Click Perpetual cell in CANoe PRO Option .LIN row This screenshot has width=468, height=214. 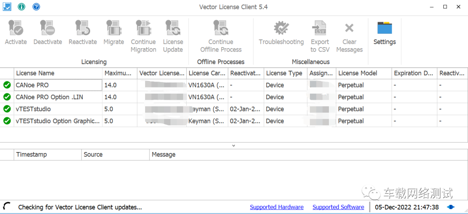tap(364, 97)
